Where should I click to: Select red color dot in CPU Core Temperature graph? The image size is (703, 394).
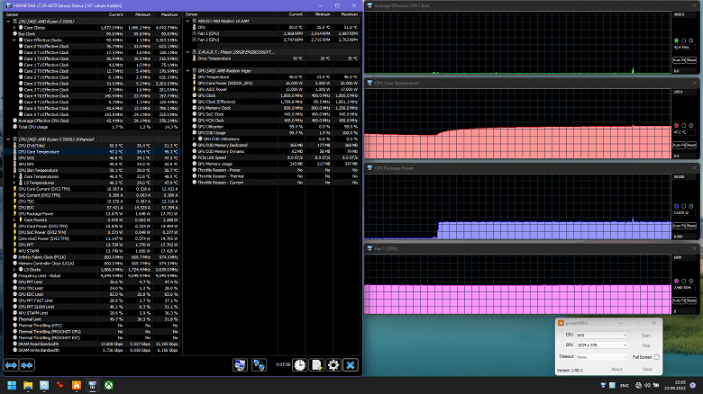pyautogui.click(x=676, y=125)
